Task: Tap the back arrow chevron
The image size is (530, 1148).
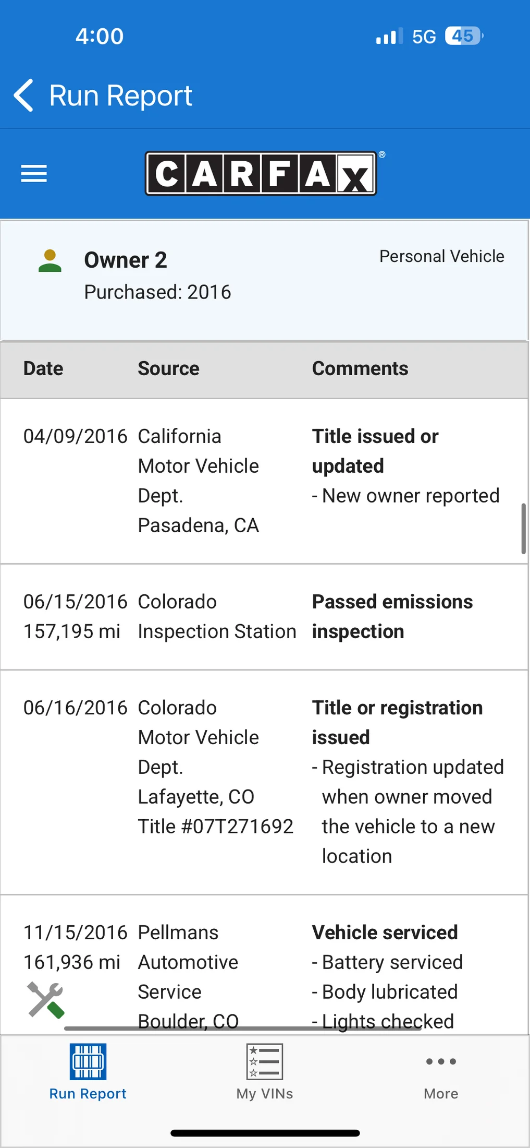Action: [24, 95]
